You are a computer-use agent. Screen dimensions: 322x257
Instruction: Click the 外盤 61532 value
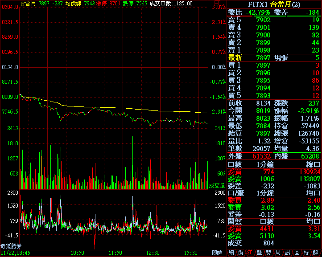tap(262, 156)
